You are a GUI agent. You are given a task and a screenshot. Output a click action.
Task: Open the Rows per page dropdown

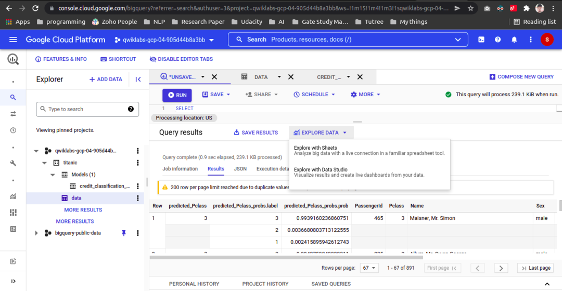[369, 268]
